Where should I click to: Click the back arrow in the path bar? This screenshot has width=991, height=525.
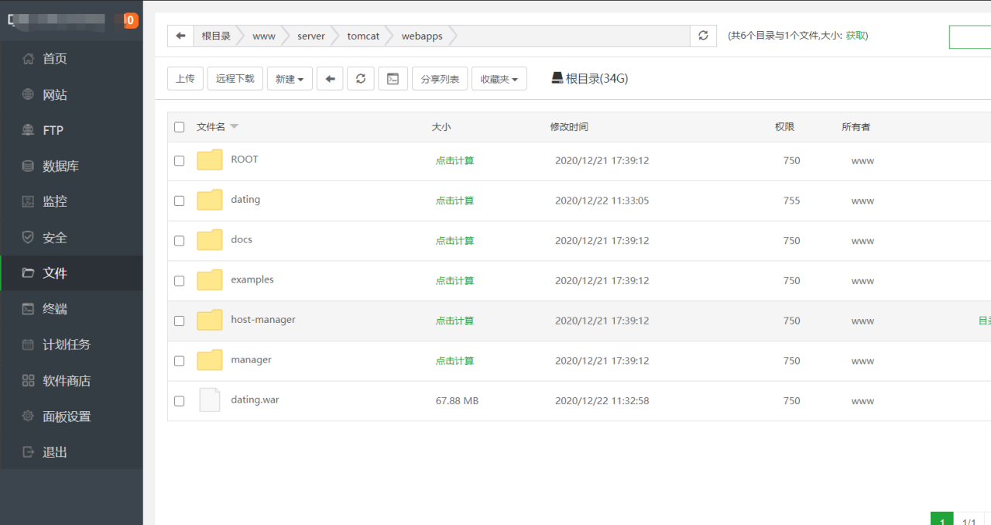click(180, 36)
